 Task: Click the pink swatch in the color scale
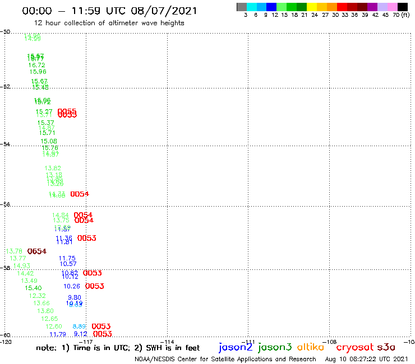[392, 7]
